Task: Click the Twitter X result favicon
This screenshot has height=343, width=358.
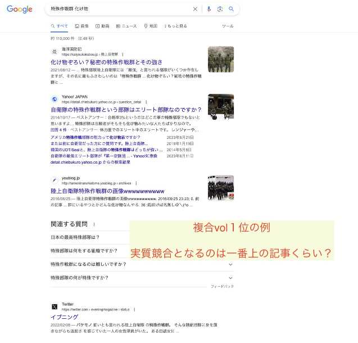Action: [x=55, y=306]
